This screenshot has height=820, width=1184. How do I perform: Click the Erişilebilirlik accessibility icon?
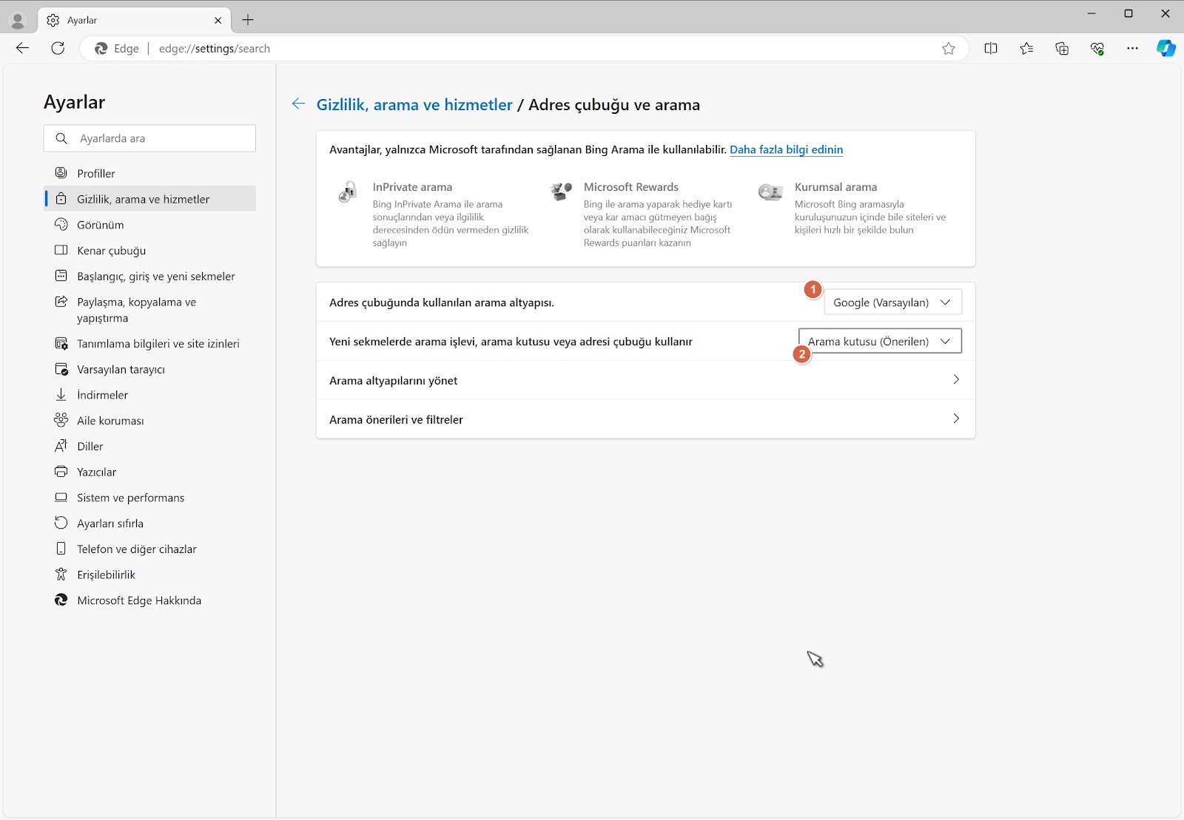(x=61, y=574)
